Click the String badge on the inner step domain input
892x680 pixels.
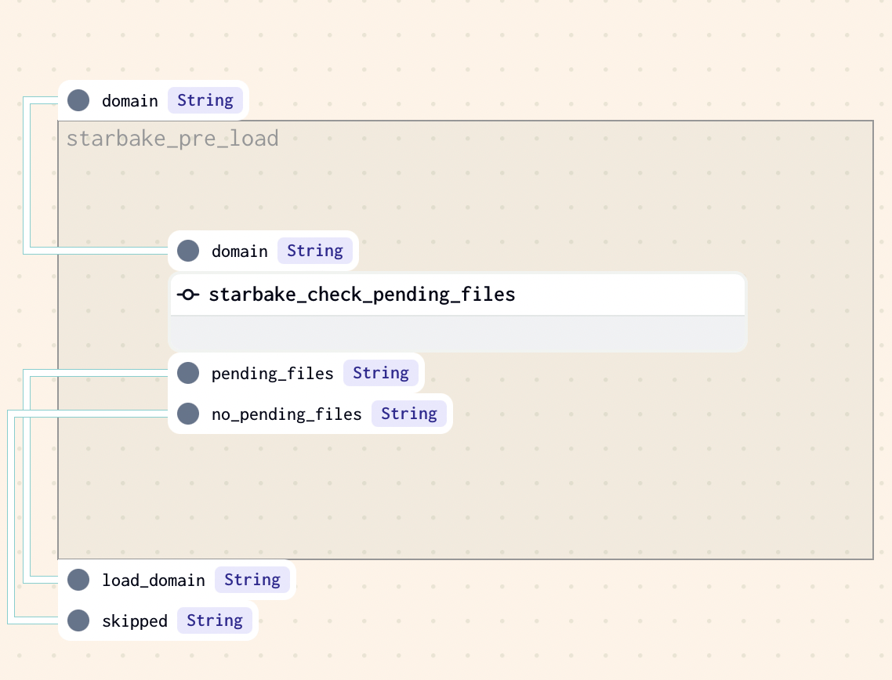click(x=315, y=251)
